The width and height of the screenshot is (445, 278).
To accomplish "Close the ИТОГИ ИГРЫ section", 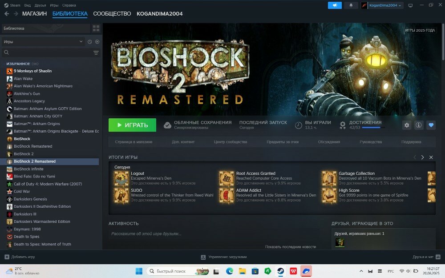I will point(431,157).
